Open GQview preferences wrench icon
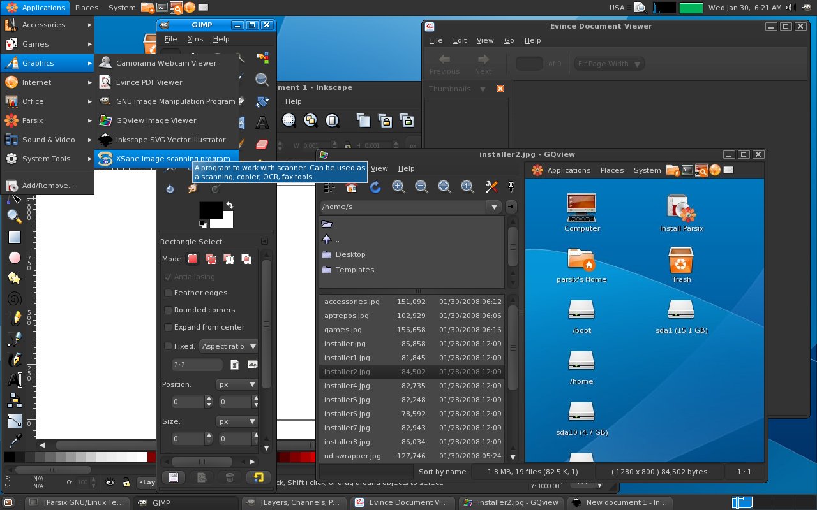 tap(491, 187)
